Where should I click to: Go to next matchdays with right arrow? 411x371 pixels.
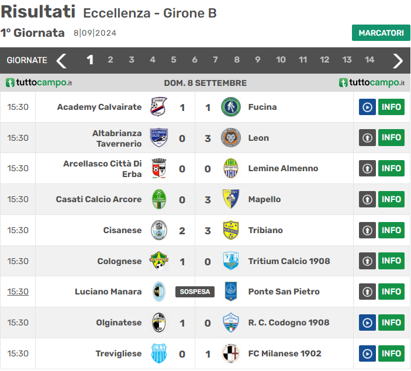[x=398, y=60]
